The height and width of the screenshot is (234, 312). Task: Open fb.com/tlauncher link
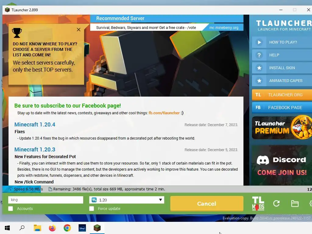click(x=164, y=113)
